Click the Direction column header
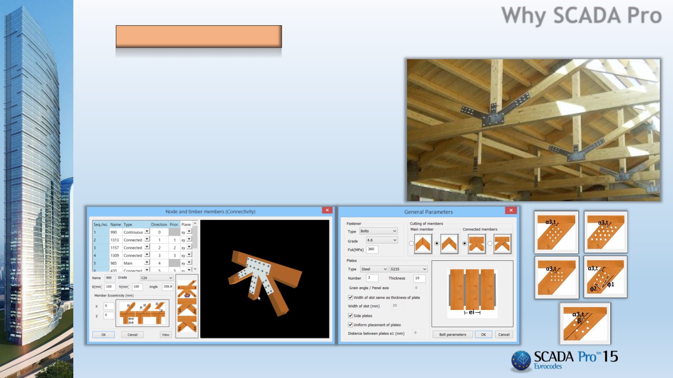Viewport: 673px width, 378px height. pyautogui.click(x=159, y=224)
